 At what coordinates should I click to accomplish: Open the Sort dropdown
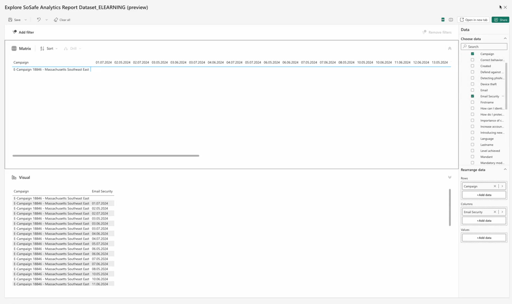(x=49, y=48)
